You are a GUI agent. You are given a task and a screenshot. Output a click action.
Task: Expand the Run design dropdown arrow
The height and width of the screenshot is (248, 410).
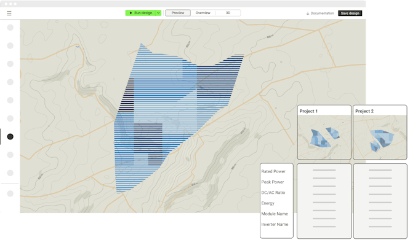pyautogui.click(x=158, y=13)
